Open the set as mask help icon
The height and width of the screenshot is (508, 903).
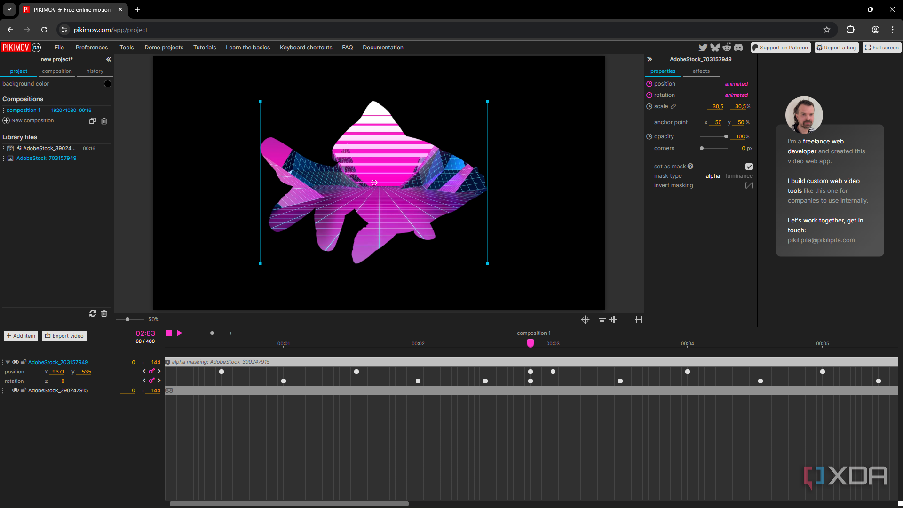click(x=690, y=166)
